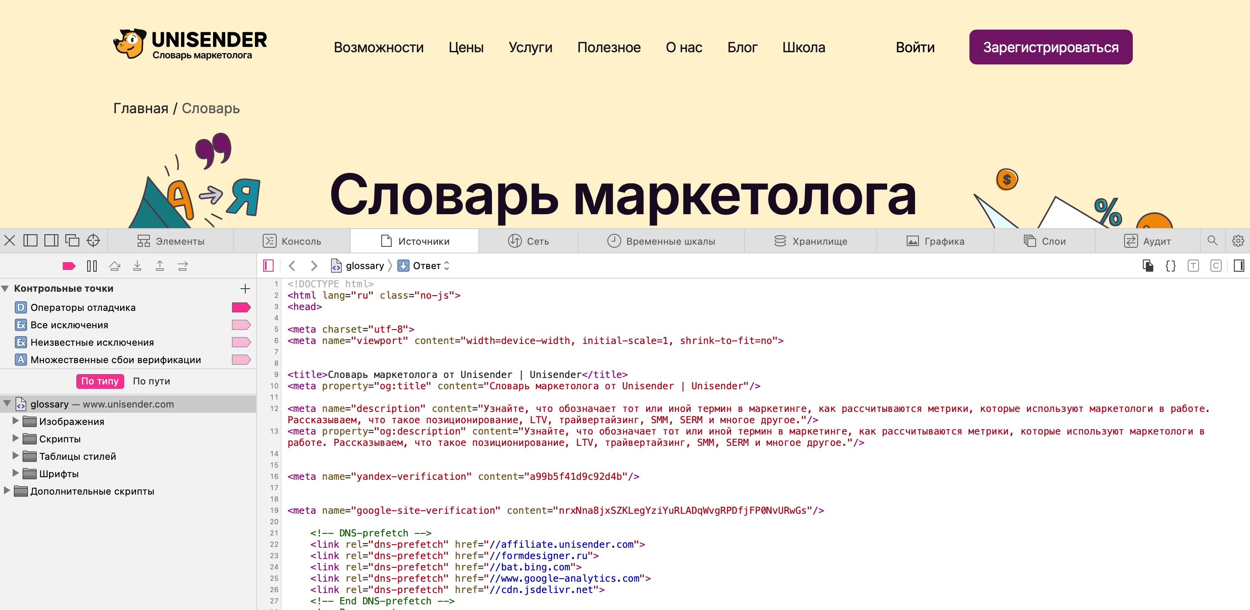Group resources По типу

(100, 381)
